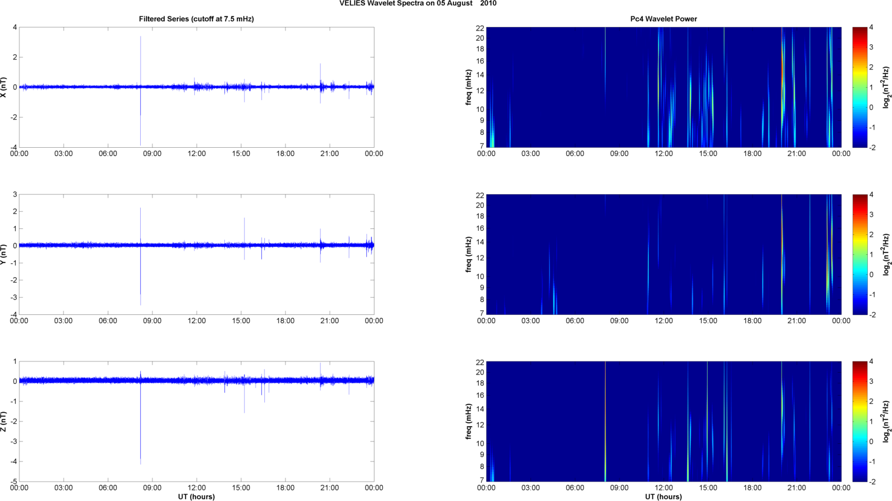Click the 'freq (mHz)' label of the bottom spectrum
Image resolution: width=892 pixels, height=501 pixels.
point(469,422)
